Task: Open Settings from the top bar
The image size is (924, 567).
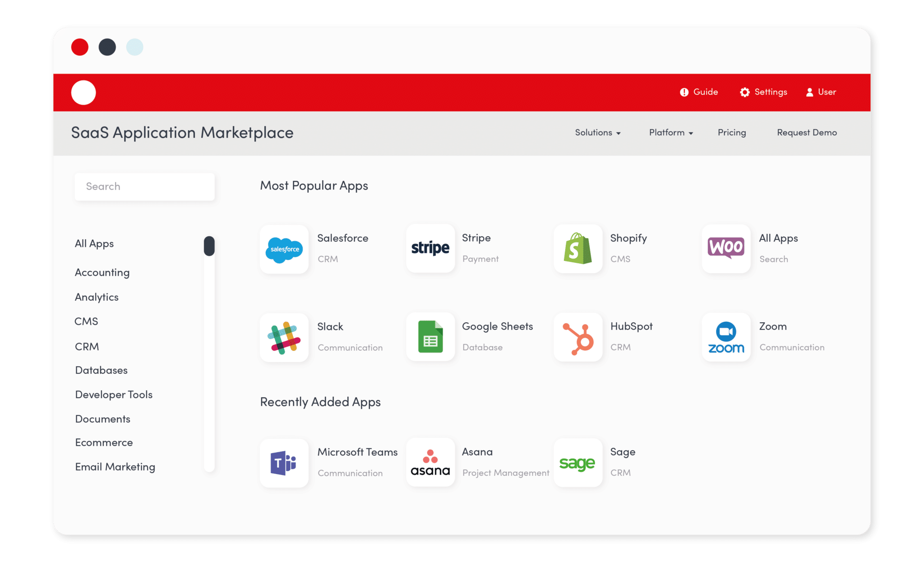Action: [x=771, y=92]
